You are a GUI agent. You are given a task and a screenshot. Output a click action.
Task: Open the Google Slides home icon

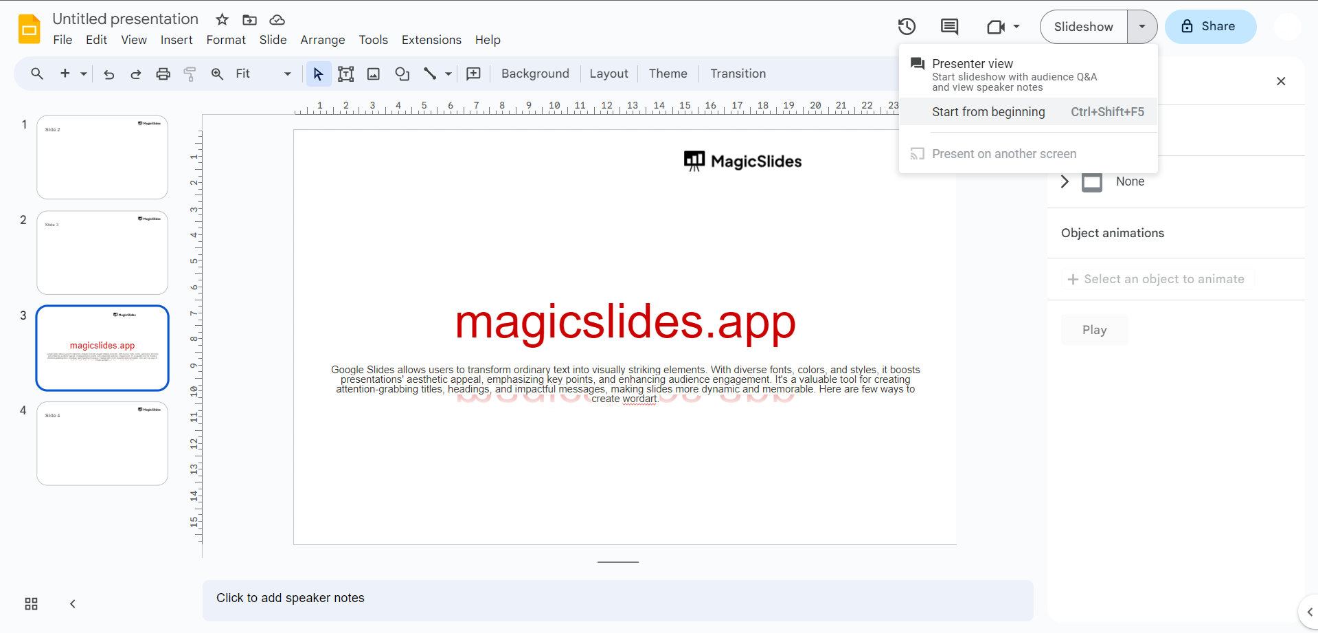pyautogui.click(x=29, y=29)
